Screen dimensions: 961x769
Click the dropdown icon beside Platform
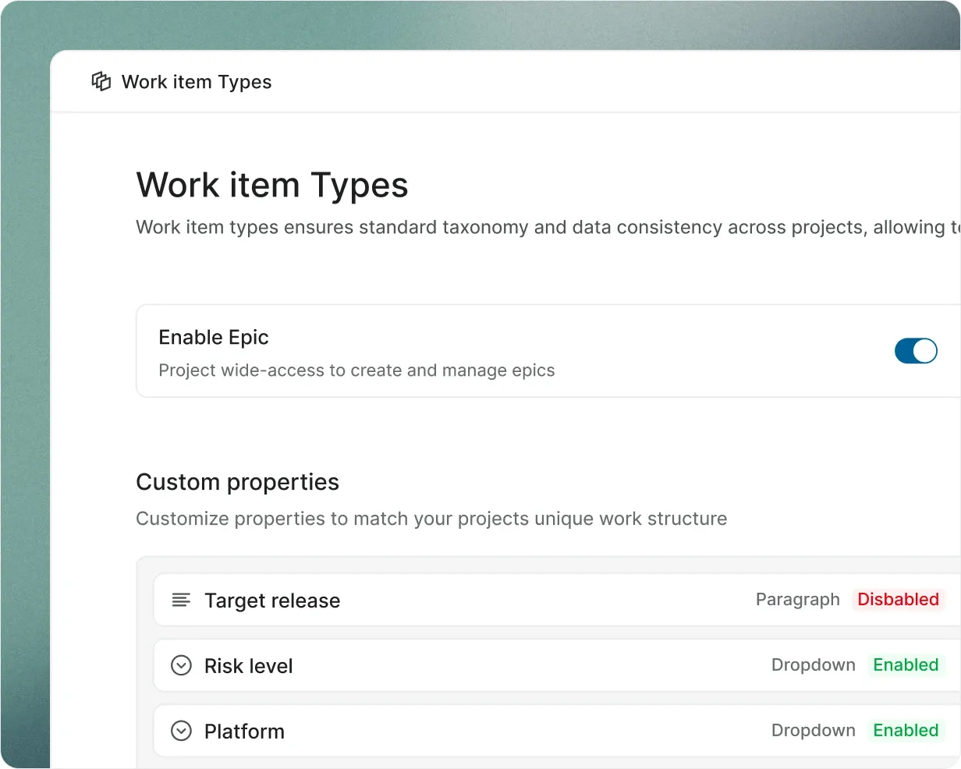(181, 731)
